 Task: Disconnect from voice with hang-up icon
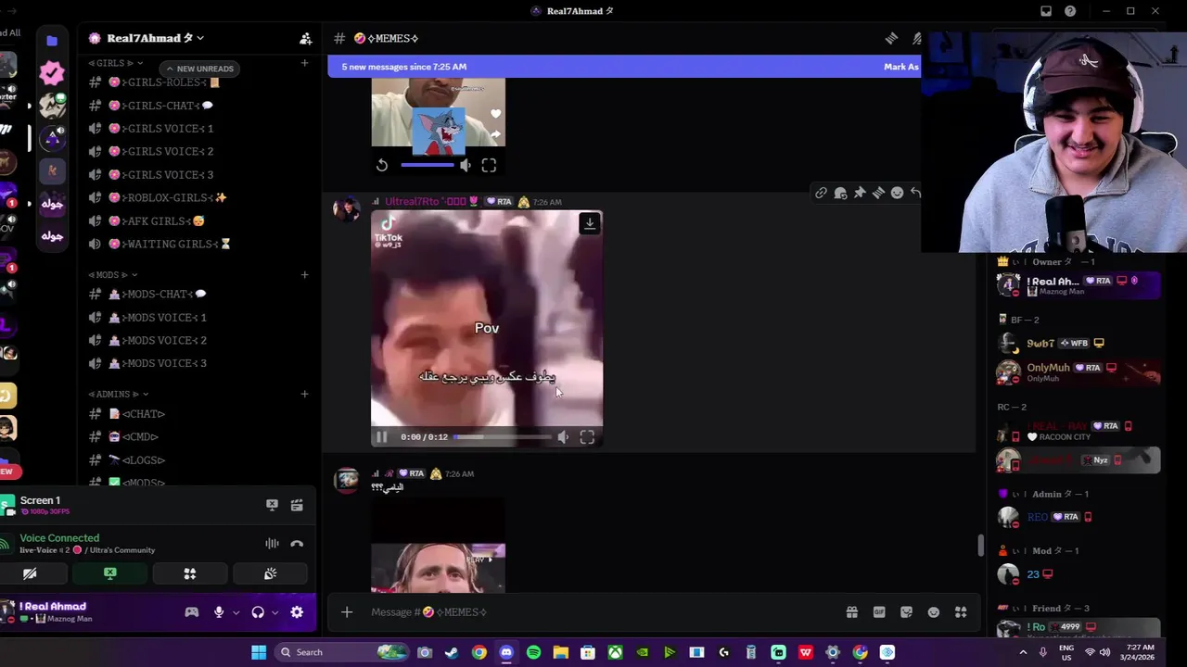click(x=297, y=544)
